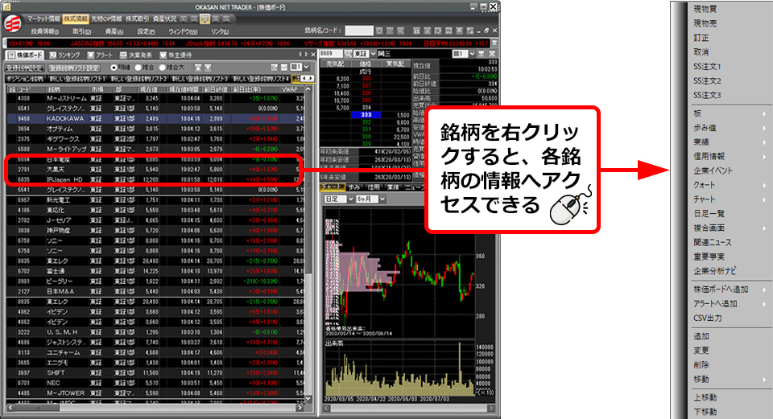Click the stock list scrollbar's down arrow

pyautogui.click(x=308, y=398)
